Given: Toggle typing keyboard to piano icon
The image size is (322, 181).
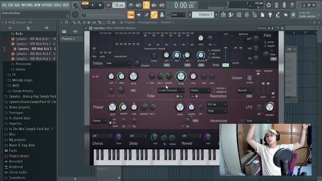Looking at the screenshot, I should point(131,15).
